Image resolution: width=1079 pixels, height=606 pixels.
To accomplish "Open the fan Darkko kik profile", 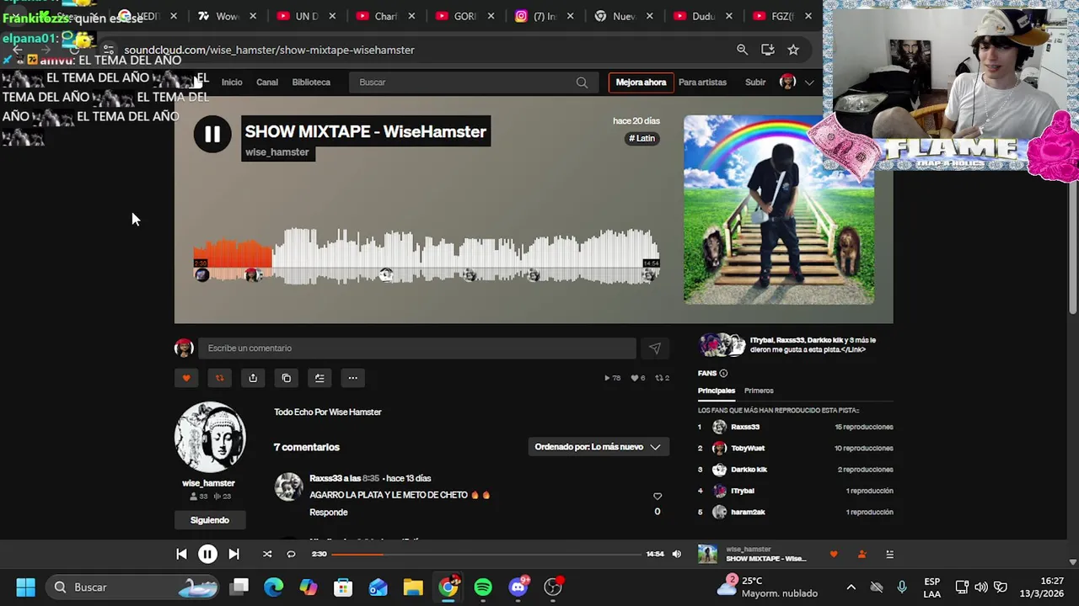I will [x=749, y=470].
